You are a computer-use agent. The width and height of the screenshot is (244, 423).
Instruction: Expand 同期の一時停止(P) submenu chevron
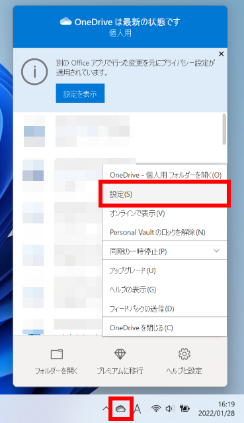(216, 251)
